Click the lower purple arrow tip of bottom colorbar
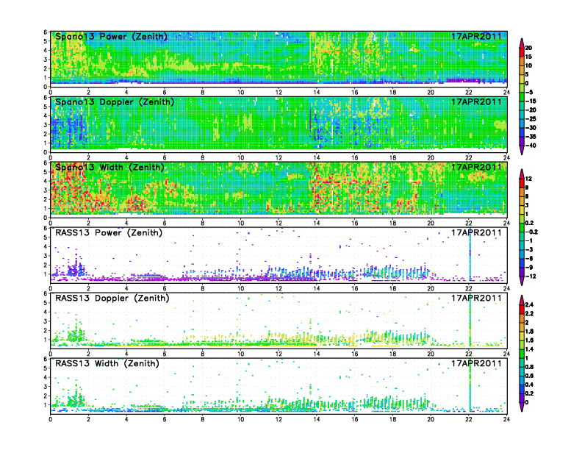Viewport: 582px width, 450px height. tap(522, 407)
